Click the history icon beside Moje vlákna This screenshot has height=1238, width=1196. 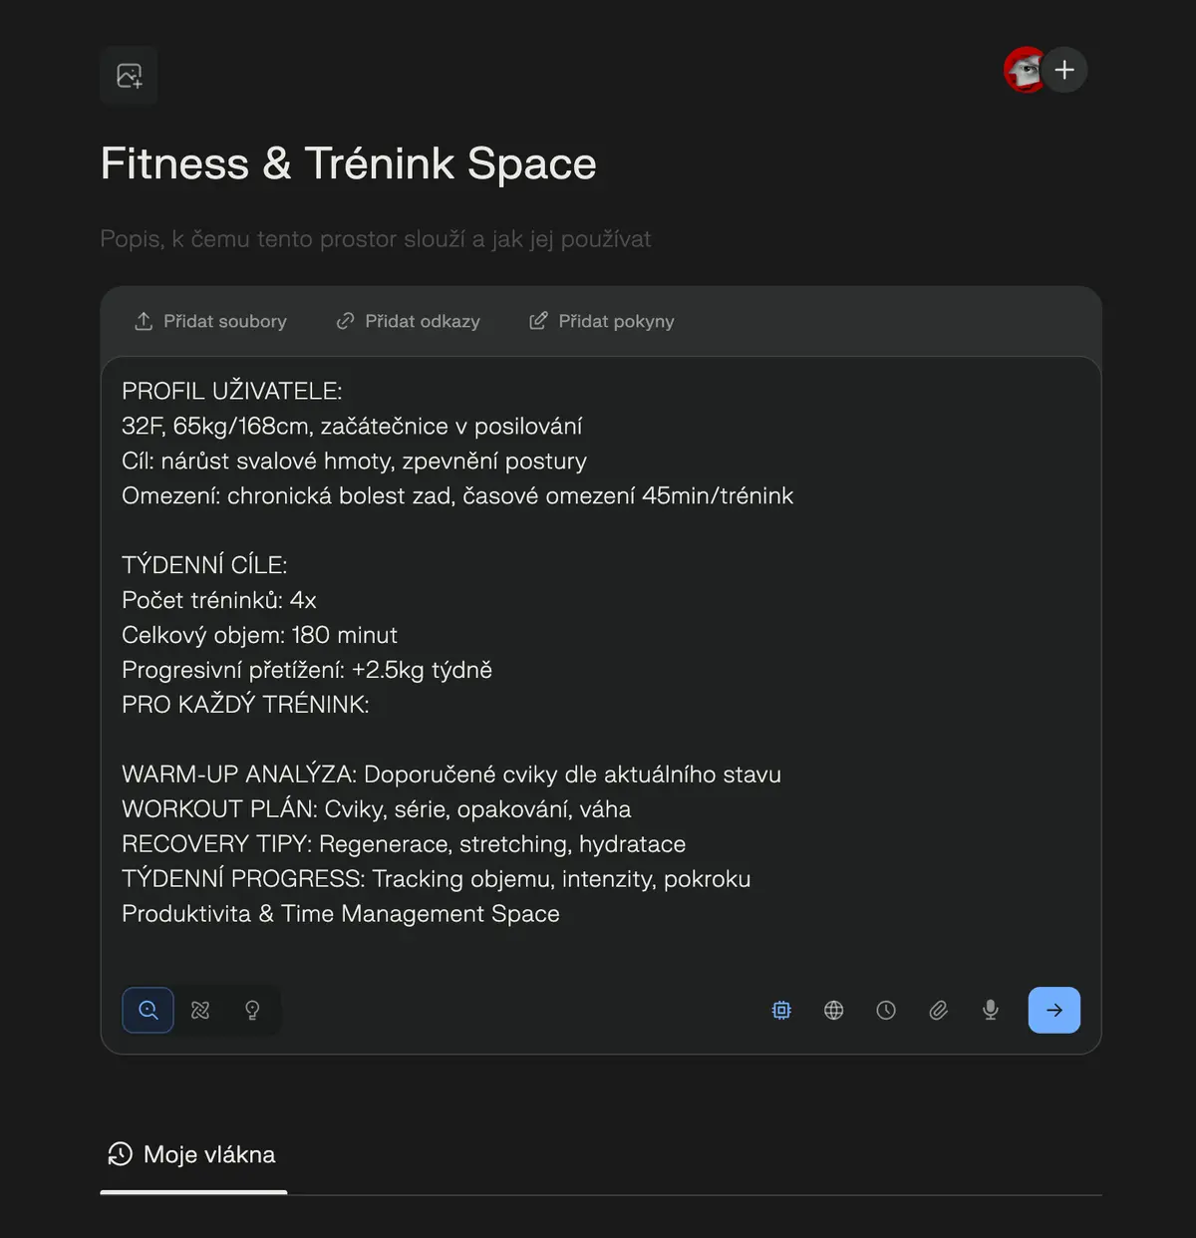pos(121,1154)
